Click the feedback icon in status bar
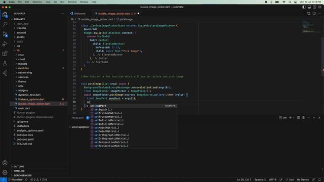Screen dimensions: 324x182 [x=314, y=180]
